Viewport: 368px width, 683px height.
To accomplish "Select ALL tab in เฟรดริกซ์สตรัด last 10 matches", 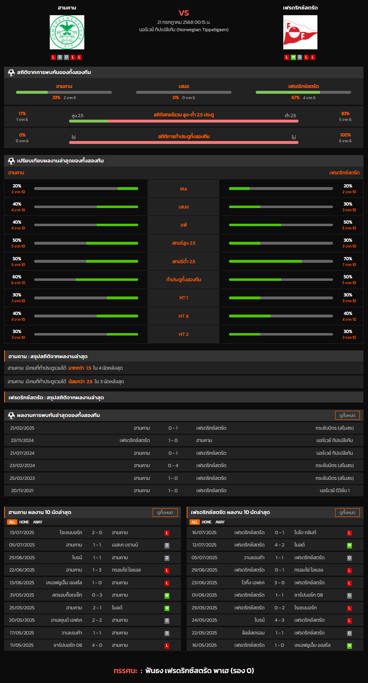I will (194, 522).
